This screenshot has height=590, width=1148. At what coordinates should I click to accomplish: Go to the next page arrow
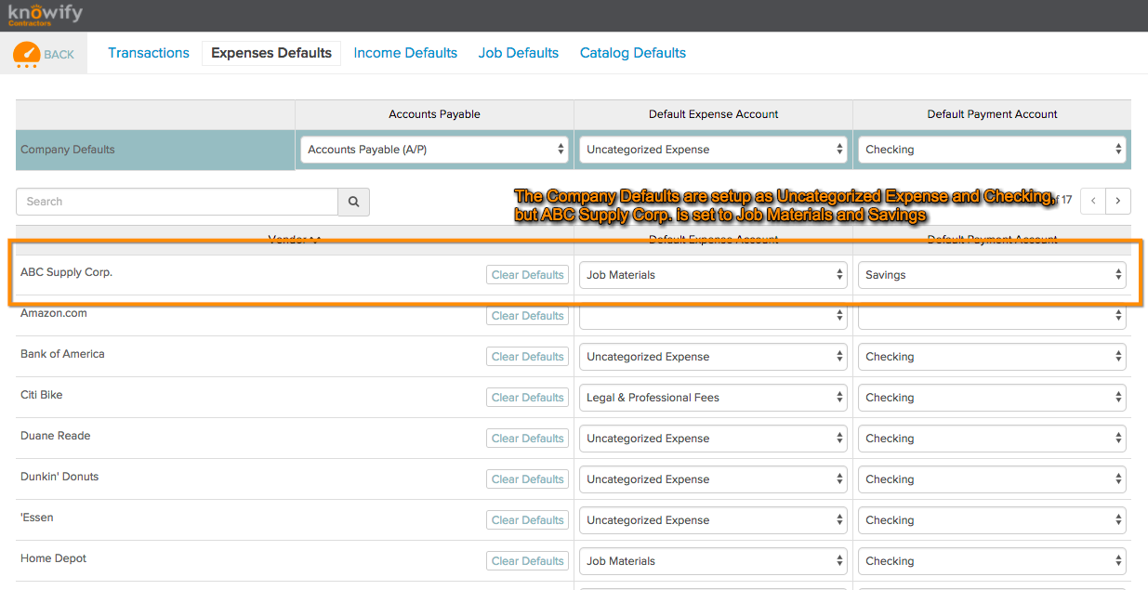(1118, 200)
